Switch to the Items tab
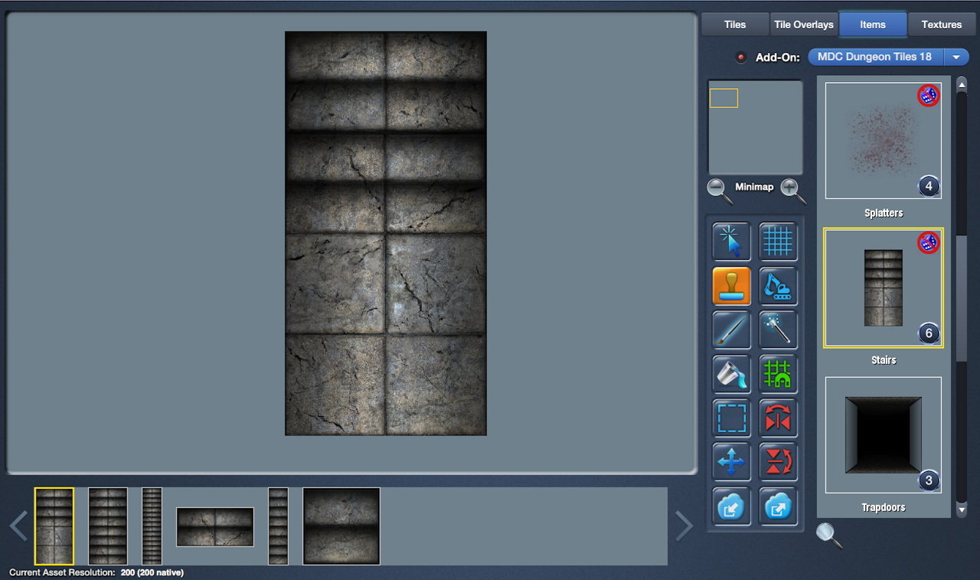Image resolution: width=980 pixels, height=580 pixels. point(873,25)
